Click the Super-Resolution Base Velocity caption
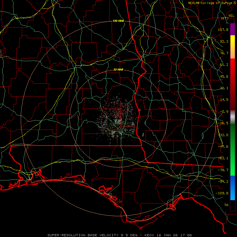Viewport: 237px width, 237px height. pos(120,235)
